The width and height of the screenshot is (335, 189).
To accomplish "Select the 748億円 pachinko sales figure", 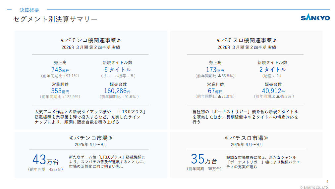I will [x=60, y=70].
